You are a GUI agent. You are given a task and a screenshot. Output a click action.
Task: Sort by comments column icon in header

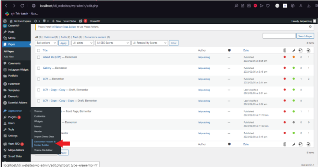click(x=229, y=50)
